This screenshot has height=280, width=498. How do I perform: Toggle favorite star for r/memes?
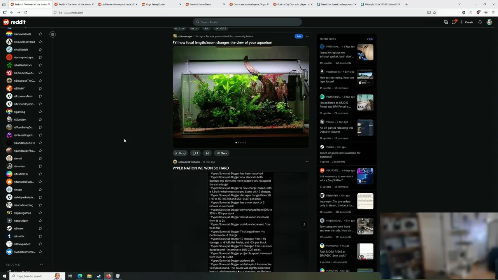pos(40,166)
